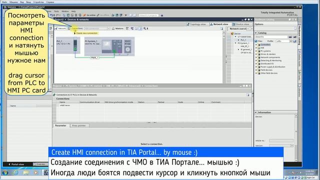Screen dimensions: 320x180
Task: Click the PN/IE_1 network label
Action: coord(94,58)
